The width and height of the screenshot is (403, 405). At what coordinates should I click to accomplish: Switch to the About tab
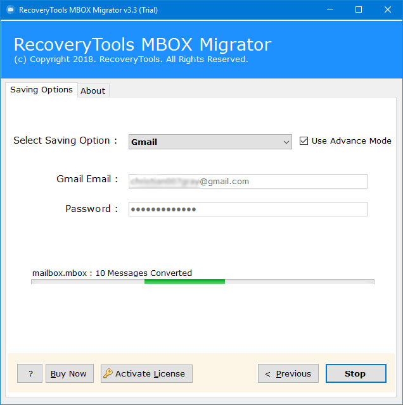point(93,90)
